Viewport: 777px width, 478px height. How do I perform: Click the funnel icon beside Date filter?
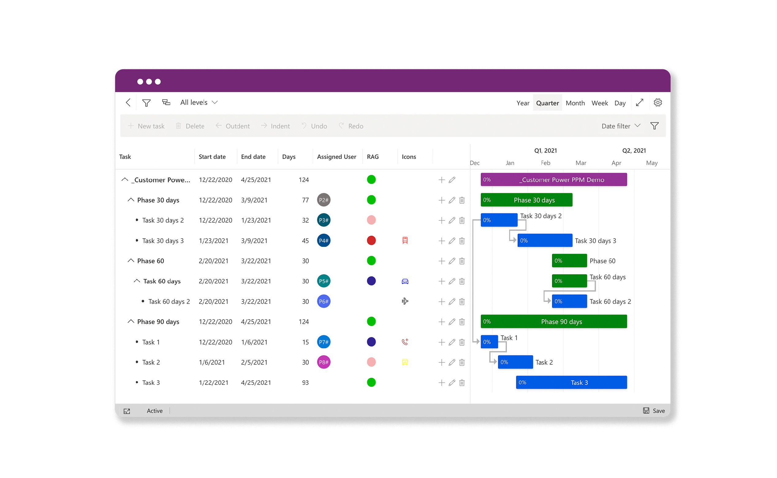click(x=654, y=126)
